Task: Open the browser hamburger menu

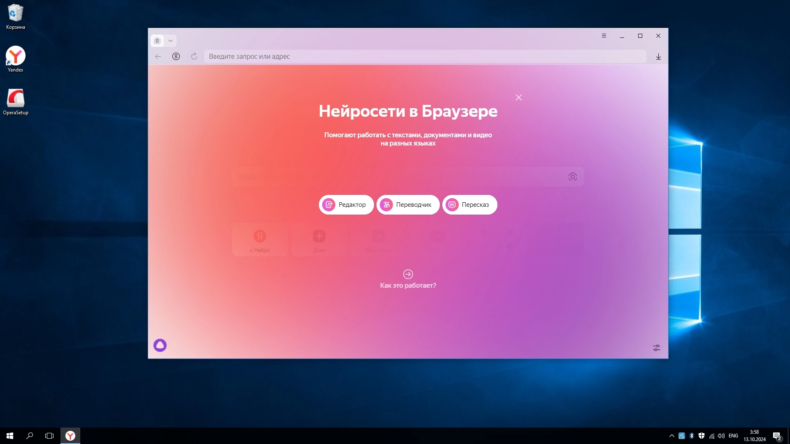Action: point(604,36)
